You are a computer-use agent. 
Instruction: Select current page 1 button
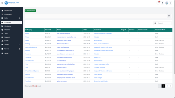coord(163,86)
